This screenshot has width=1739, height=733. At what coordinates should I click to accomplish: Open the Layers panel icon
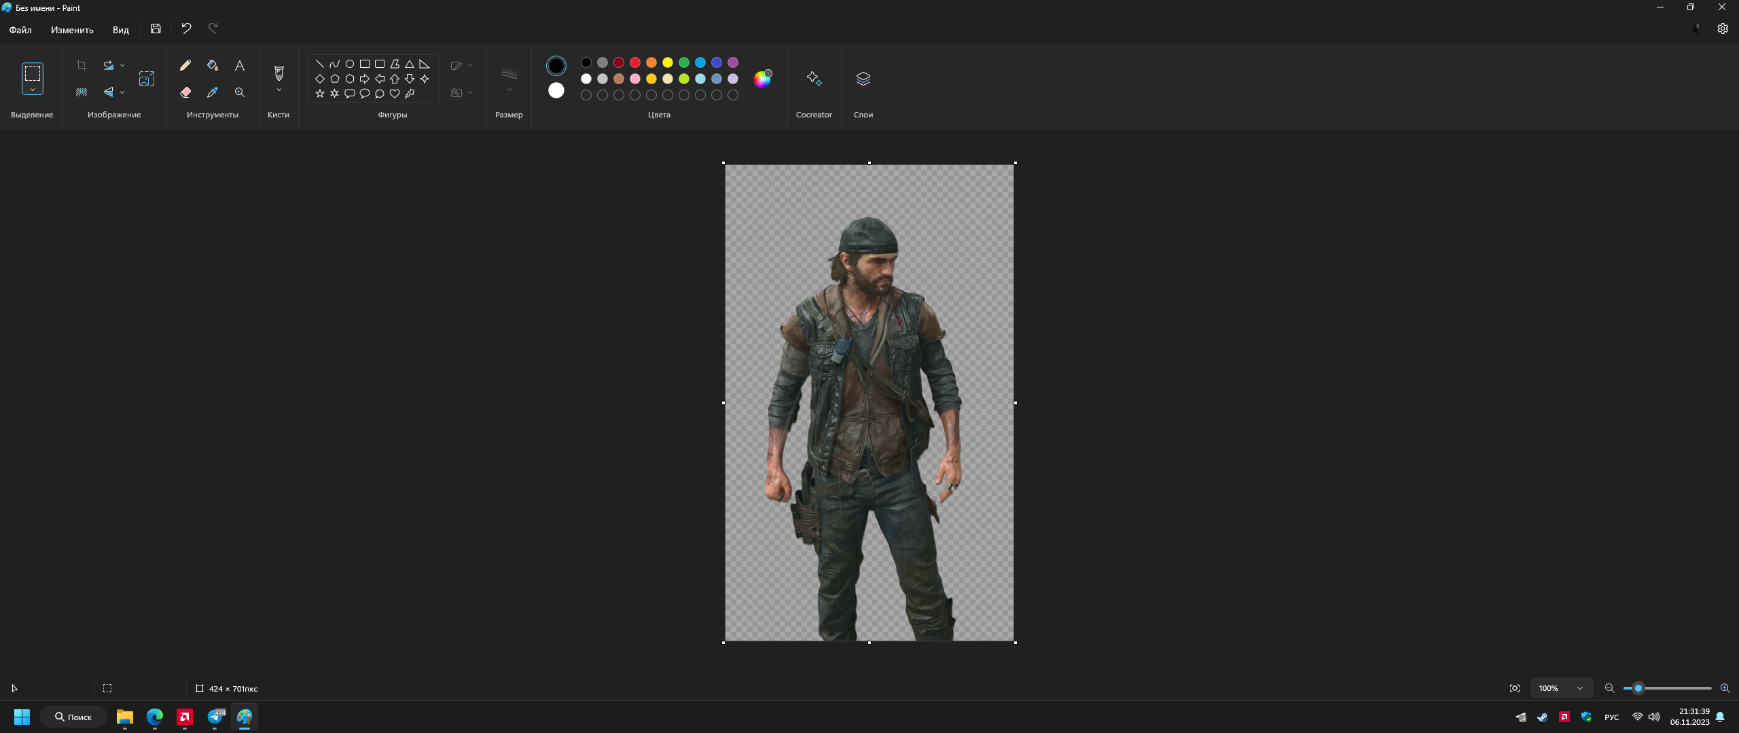coord(863,79)
